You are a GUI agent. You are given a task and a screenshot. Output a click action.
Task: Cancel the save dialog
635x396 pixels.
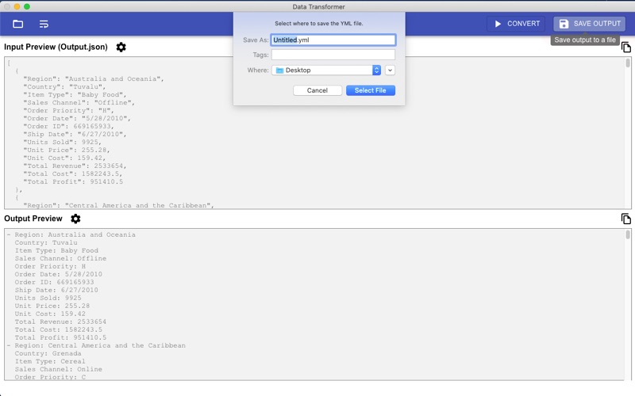pos(317,90)
